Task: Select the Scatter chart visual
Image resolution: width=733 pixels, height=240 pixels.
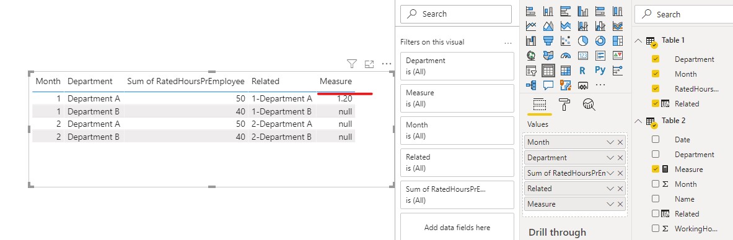Action: click(566, 41)
